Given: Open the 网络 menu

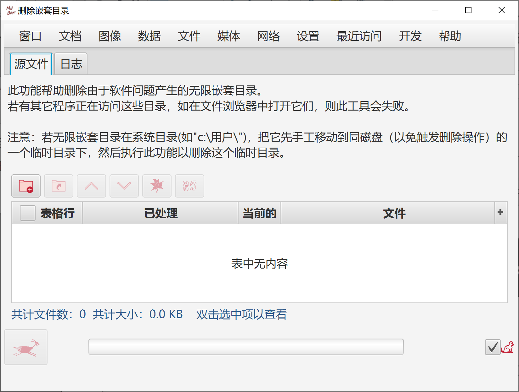Looking at the screenshot, I should point(268,36).
